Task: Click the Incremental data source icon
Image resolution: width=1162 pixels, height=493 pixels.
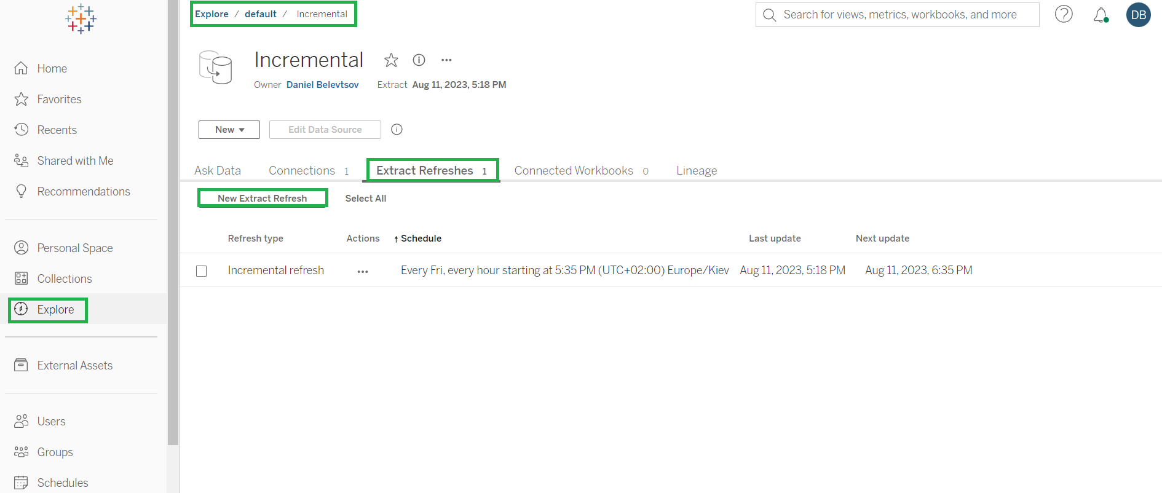Action: click(216, 67)
